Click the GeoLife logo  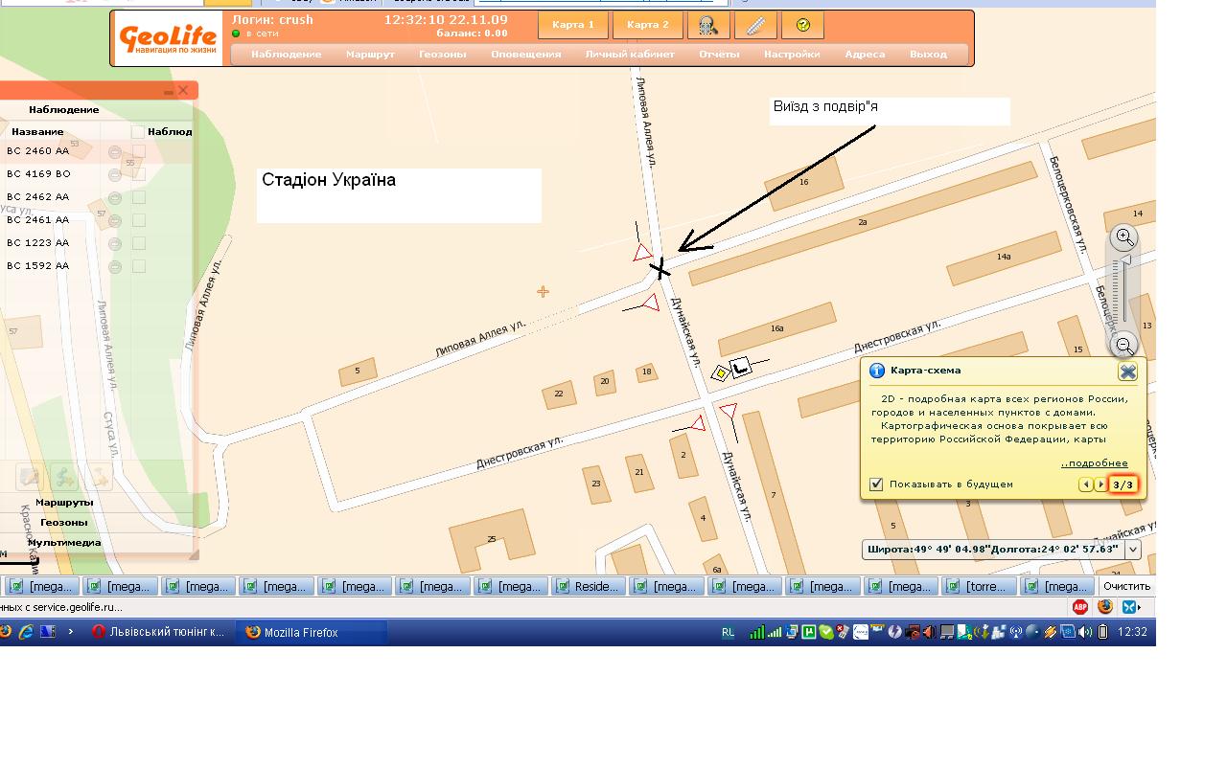168,38
